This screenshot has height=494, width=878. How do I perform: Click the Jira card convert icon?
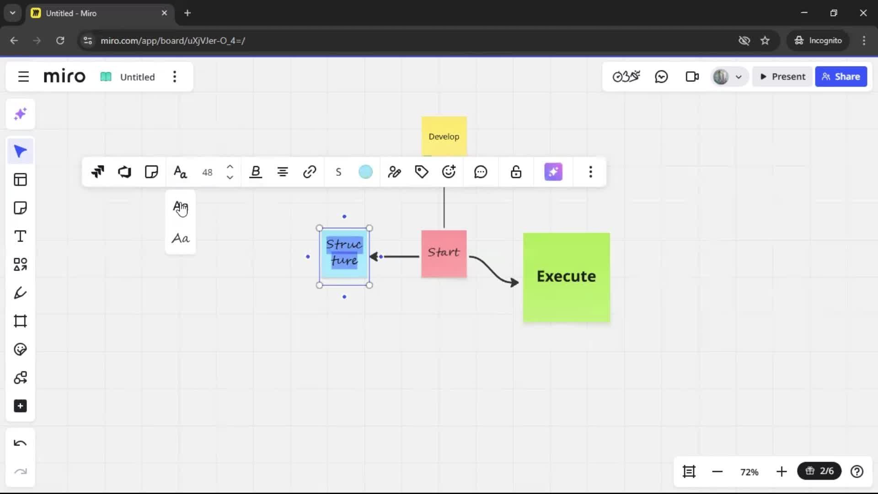(x=97, y=172)
